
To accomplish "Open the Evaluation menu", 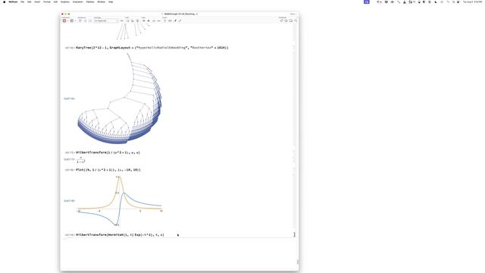I will pos(77,2).
